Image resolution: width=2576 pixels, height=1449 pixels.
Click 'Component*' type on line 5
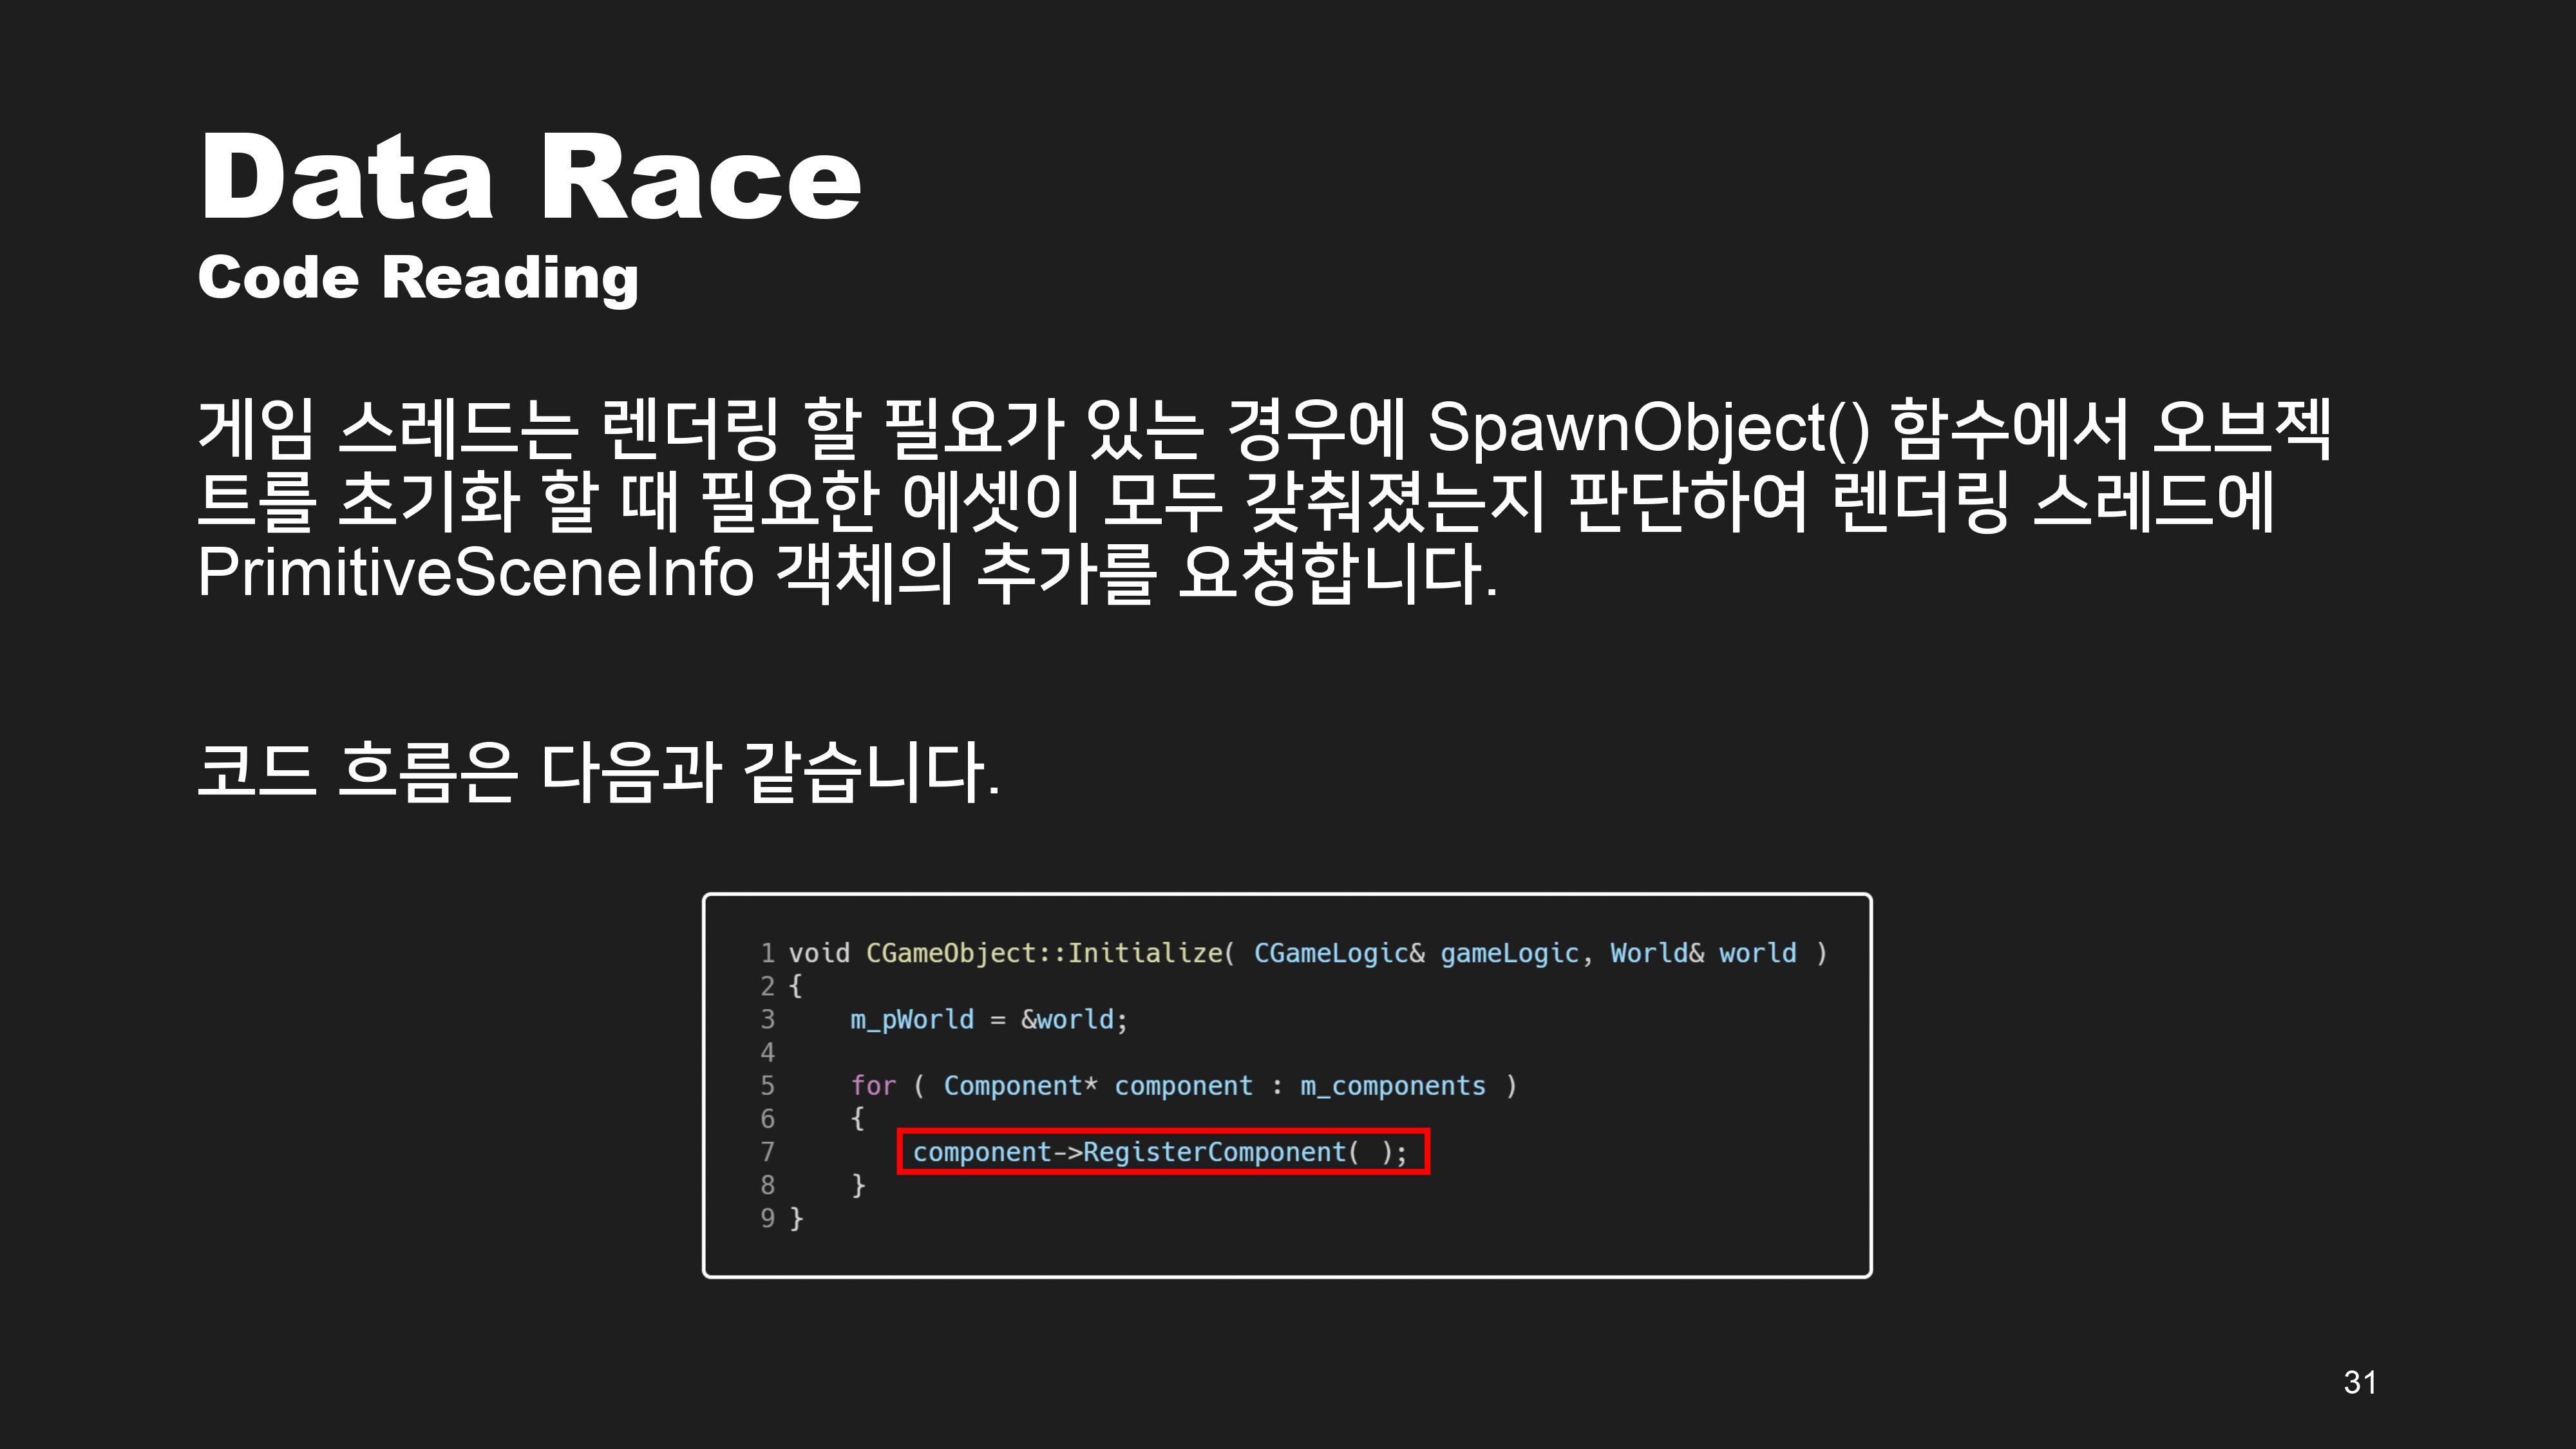coord(1020,1085)
